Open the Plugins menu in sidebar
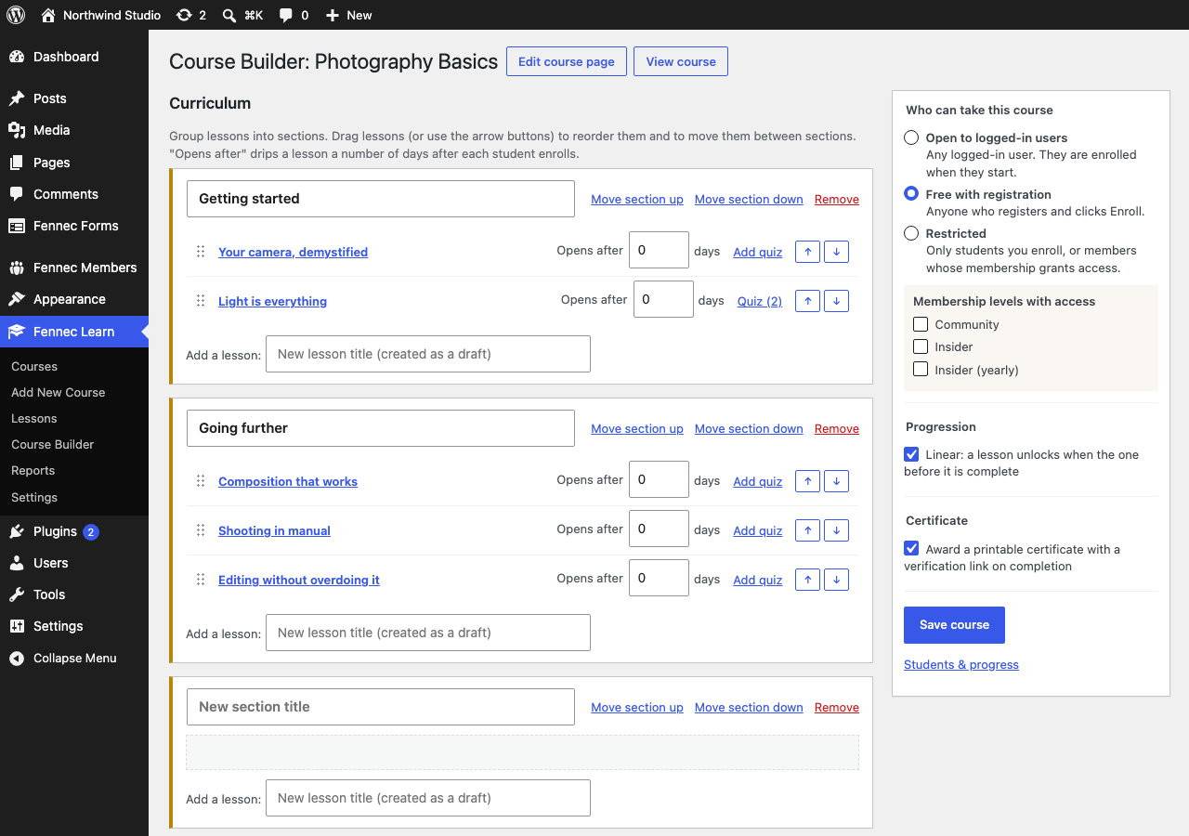1189x836 pixels. 55,531
